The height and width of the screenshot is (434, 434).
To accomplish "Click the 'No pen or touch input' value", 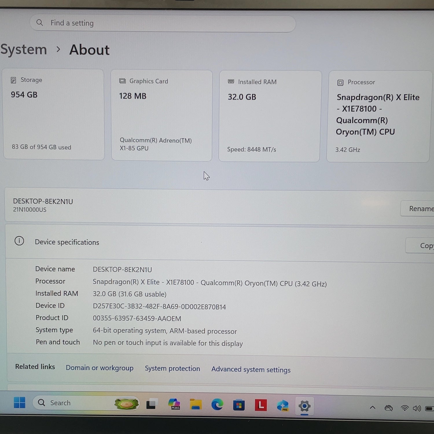I will [168, 343].
